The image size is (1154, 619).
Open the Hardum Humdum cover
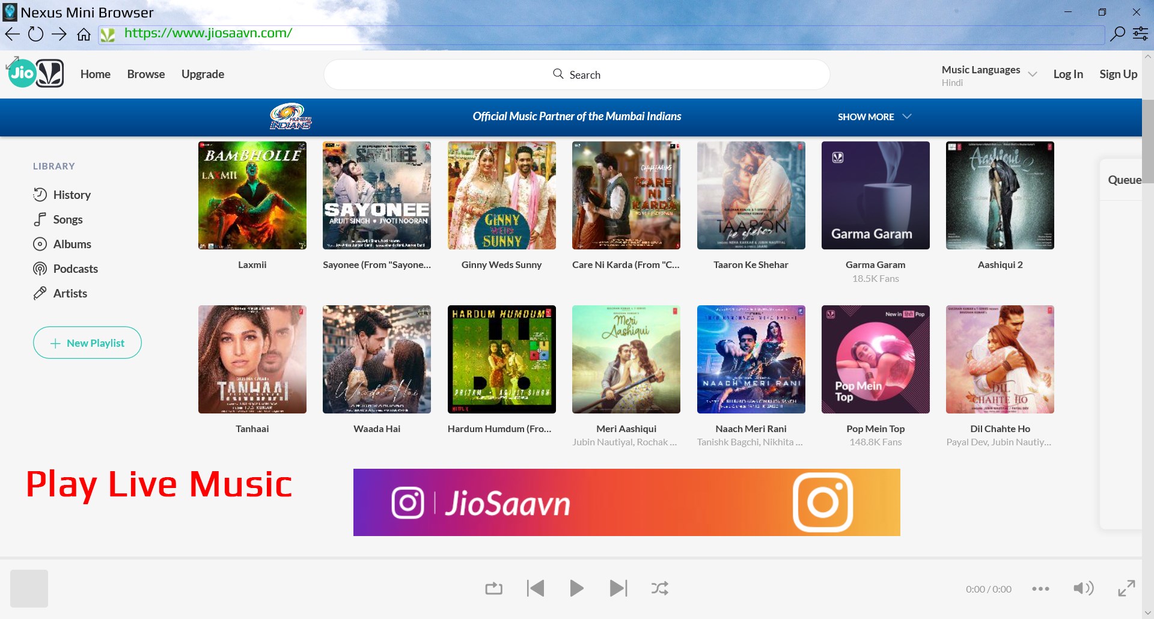[502, 359]
